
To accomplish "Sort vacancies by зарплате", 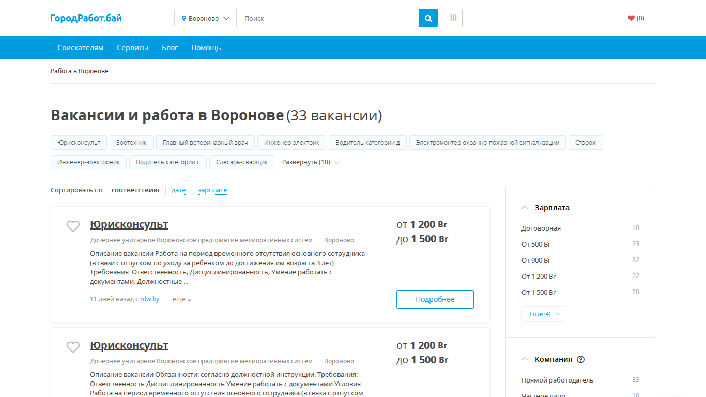I will tap(212, 190).
